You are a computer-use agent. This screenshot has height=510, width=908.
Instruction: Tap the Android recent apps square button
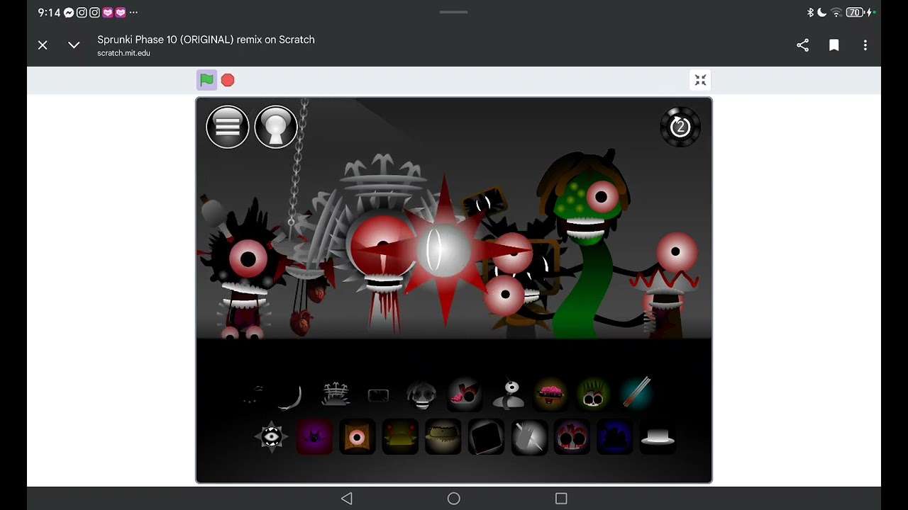(x=561, y=499)
